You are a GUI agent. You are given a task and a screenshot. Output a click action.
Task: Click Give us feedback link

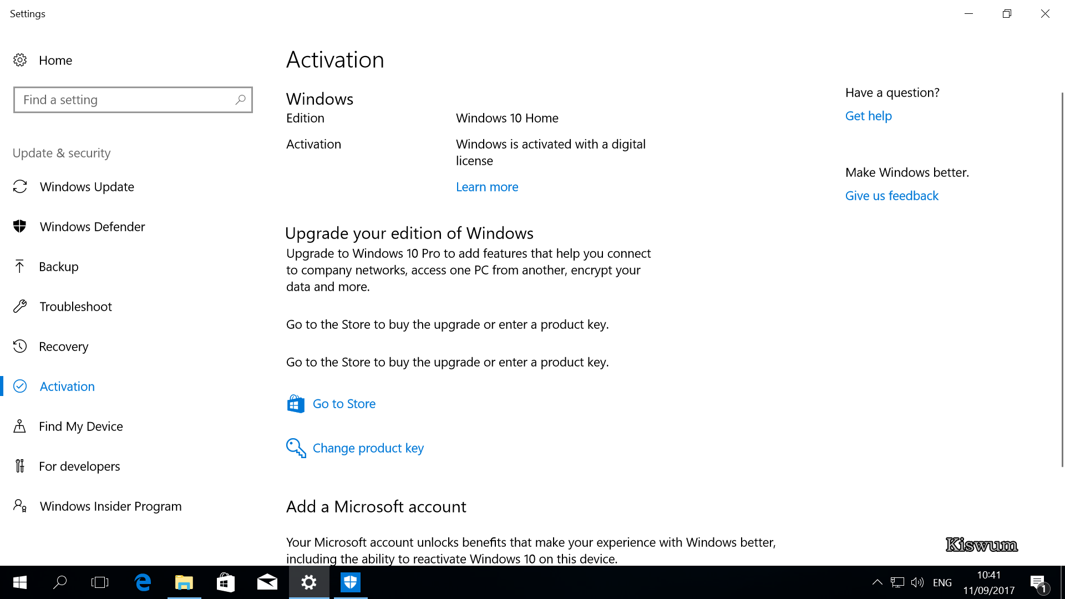(892, 196)
